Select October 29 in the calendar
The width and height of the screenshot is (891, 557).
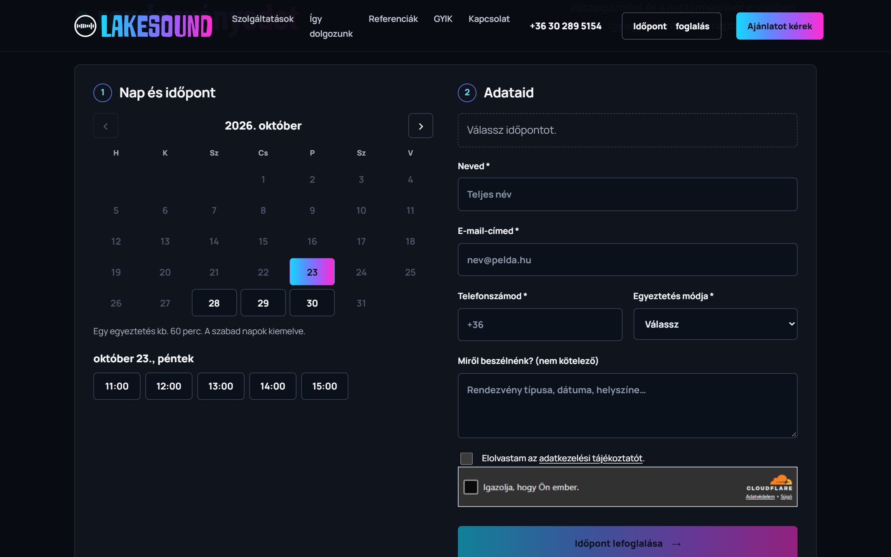tap(263, 303)
